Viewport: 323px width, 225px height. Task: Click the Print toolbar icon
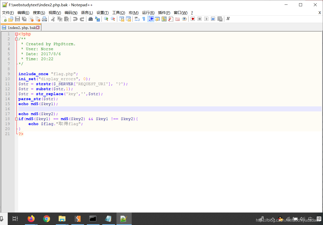pyautogui.click(x=44, y=19)
